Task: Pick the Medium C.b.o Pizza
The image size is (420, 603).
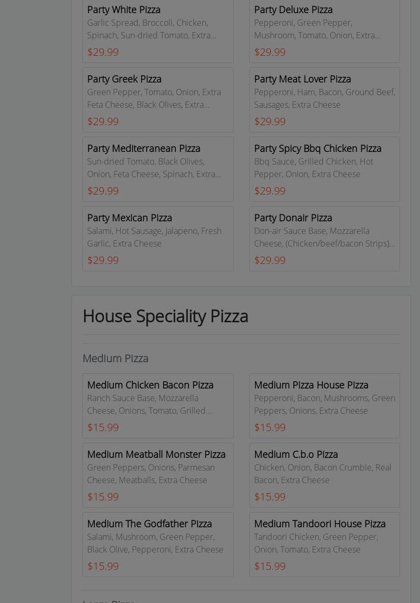Action: coord(296,454)
